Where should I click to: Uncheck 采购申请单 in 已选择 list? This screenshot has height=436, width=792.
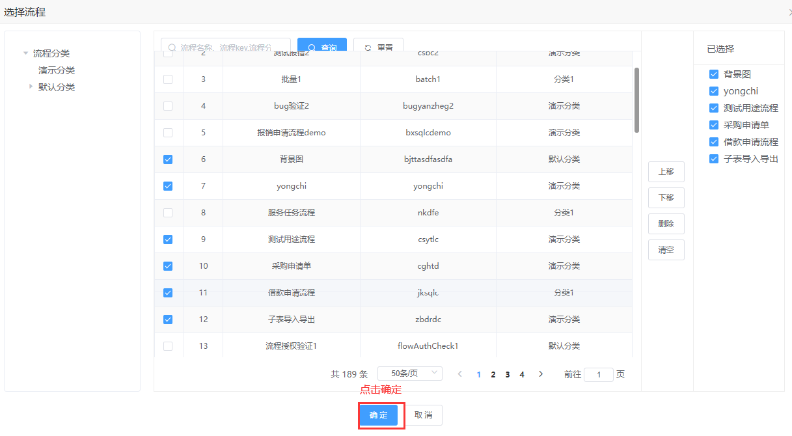click(x=714, y=125)
